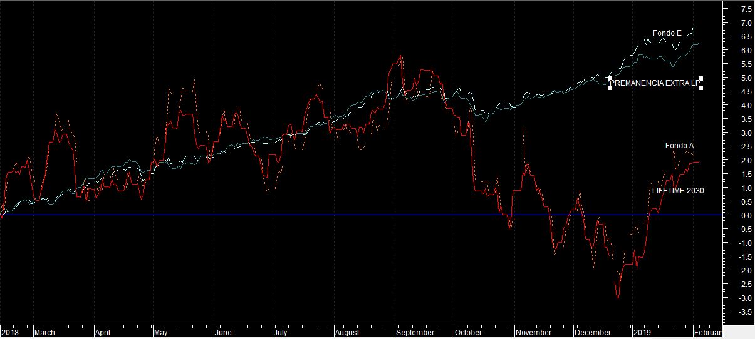Click the "February" date axis label
Image resolution: width=755 pixels, height=339 pixels.
point(707,333)
